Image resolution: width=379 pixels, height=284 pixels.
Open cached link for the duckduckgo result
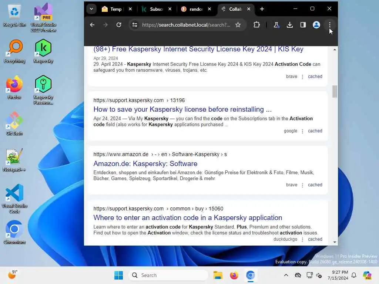315,239
